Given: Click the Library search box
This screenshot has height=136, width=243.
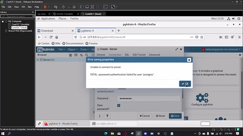Looking at the screenshot, I should (17, 16).
